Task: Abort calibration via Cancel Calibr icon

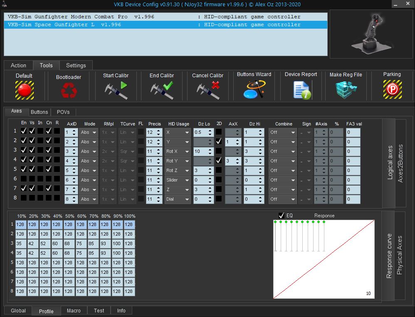Action: coord(207,90)
